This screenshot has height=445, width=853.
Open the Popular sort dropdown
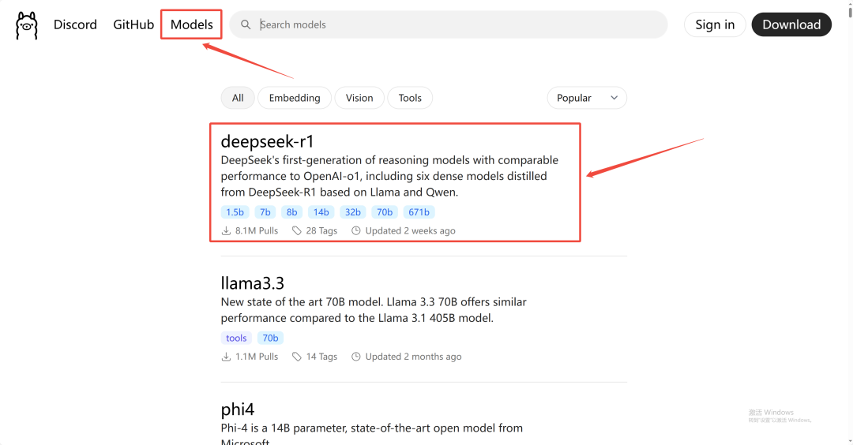587,98
